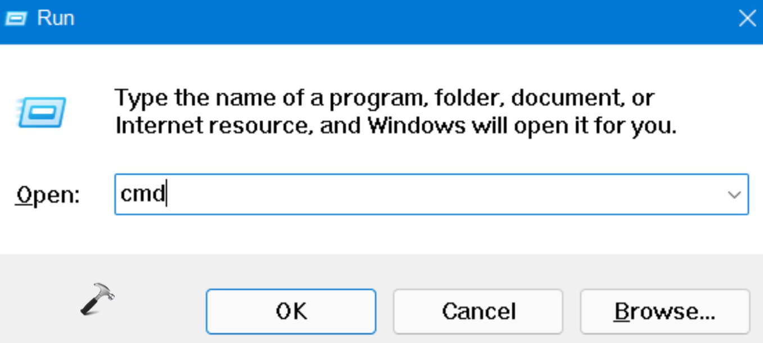The image size is (763, 343).
Task: Click the Run icon in the title bar
Action: click(x=16, y=18)
